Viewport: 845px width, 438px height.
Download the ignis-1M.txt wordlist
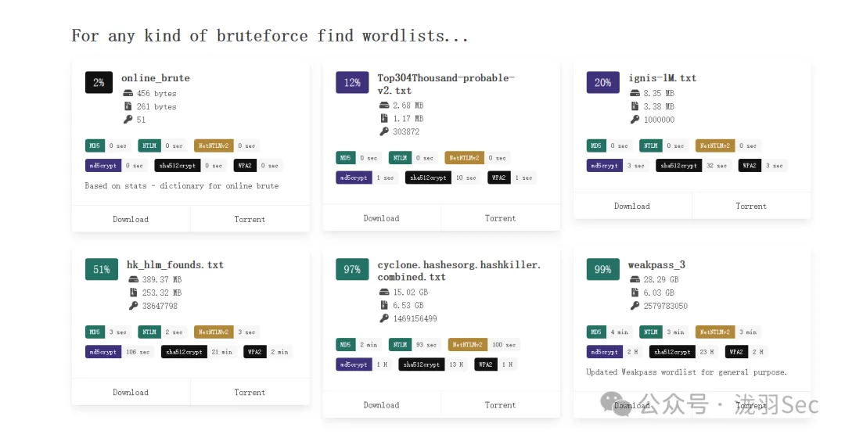[x=632, y=206]
